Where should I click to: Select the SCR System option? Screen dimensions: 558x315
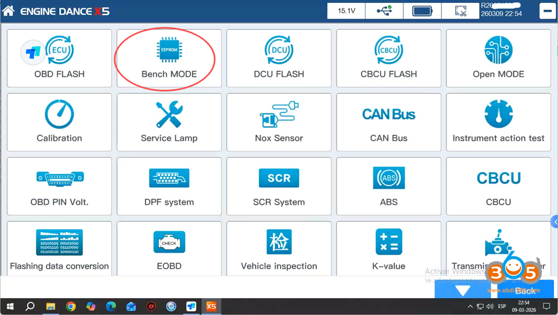tap(278, 186)
